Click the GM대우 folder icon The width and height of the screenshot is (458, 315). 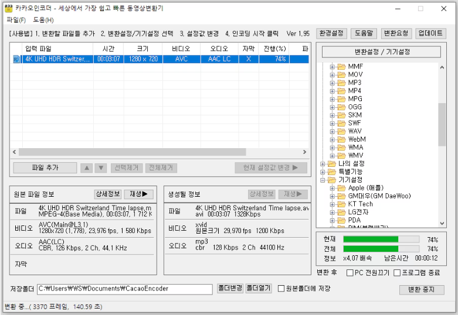pos(341,196)
